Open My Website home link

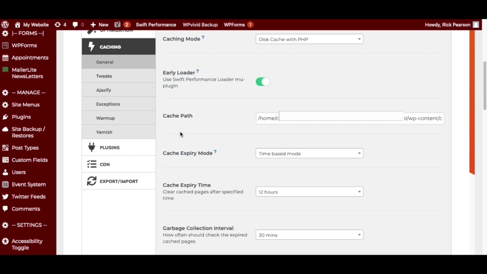[x=32, y=25]
